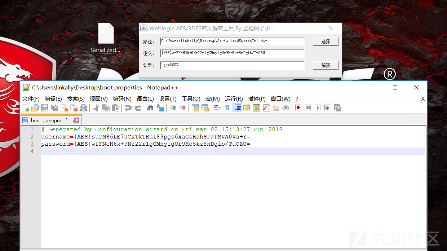Redo the last edit
Screen dimensions: 447x251
[138, 108]
